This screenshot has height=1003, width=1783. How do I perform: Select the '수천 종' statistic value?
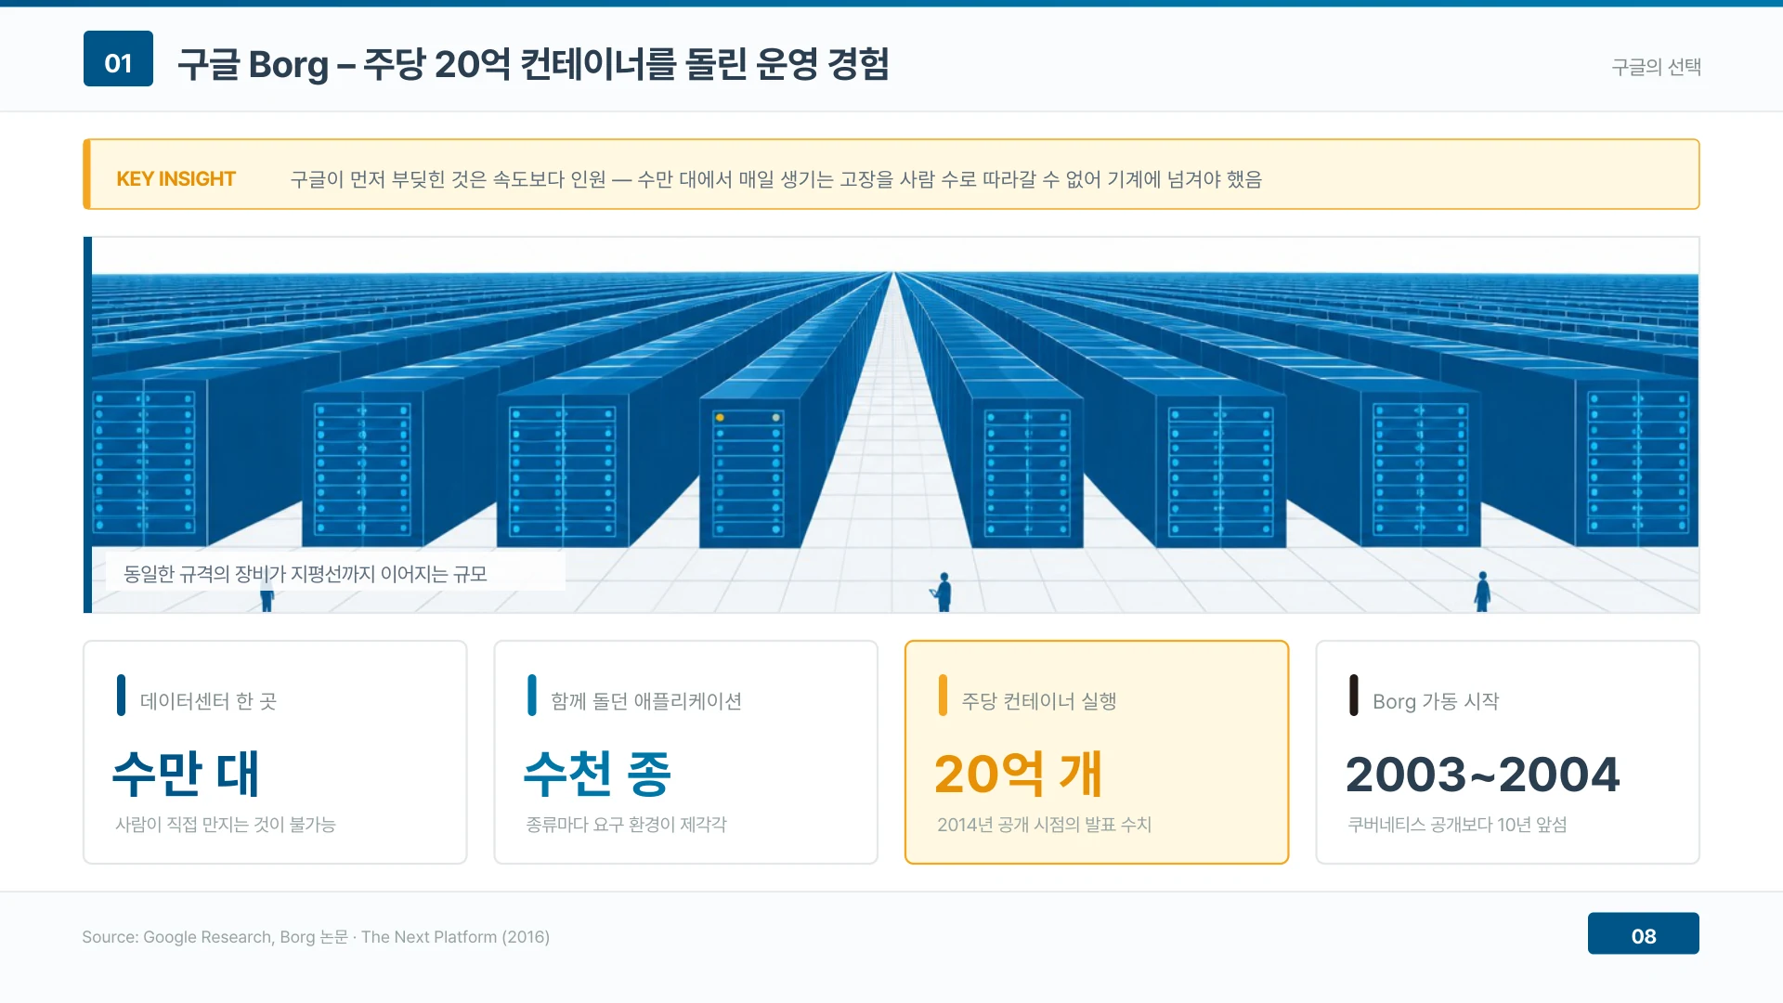tap(597, 774)
